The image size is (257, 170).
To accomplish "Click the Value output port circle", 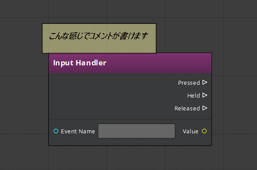I will (x=204, y=131).
